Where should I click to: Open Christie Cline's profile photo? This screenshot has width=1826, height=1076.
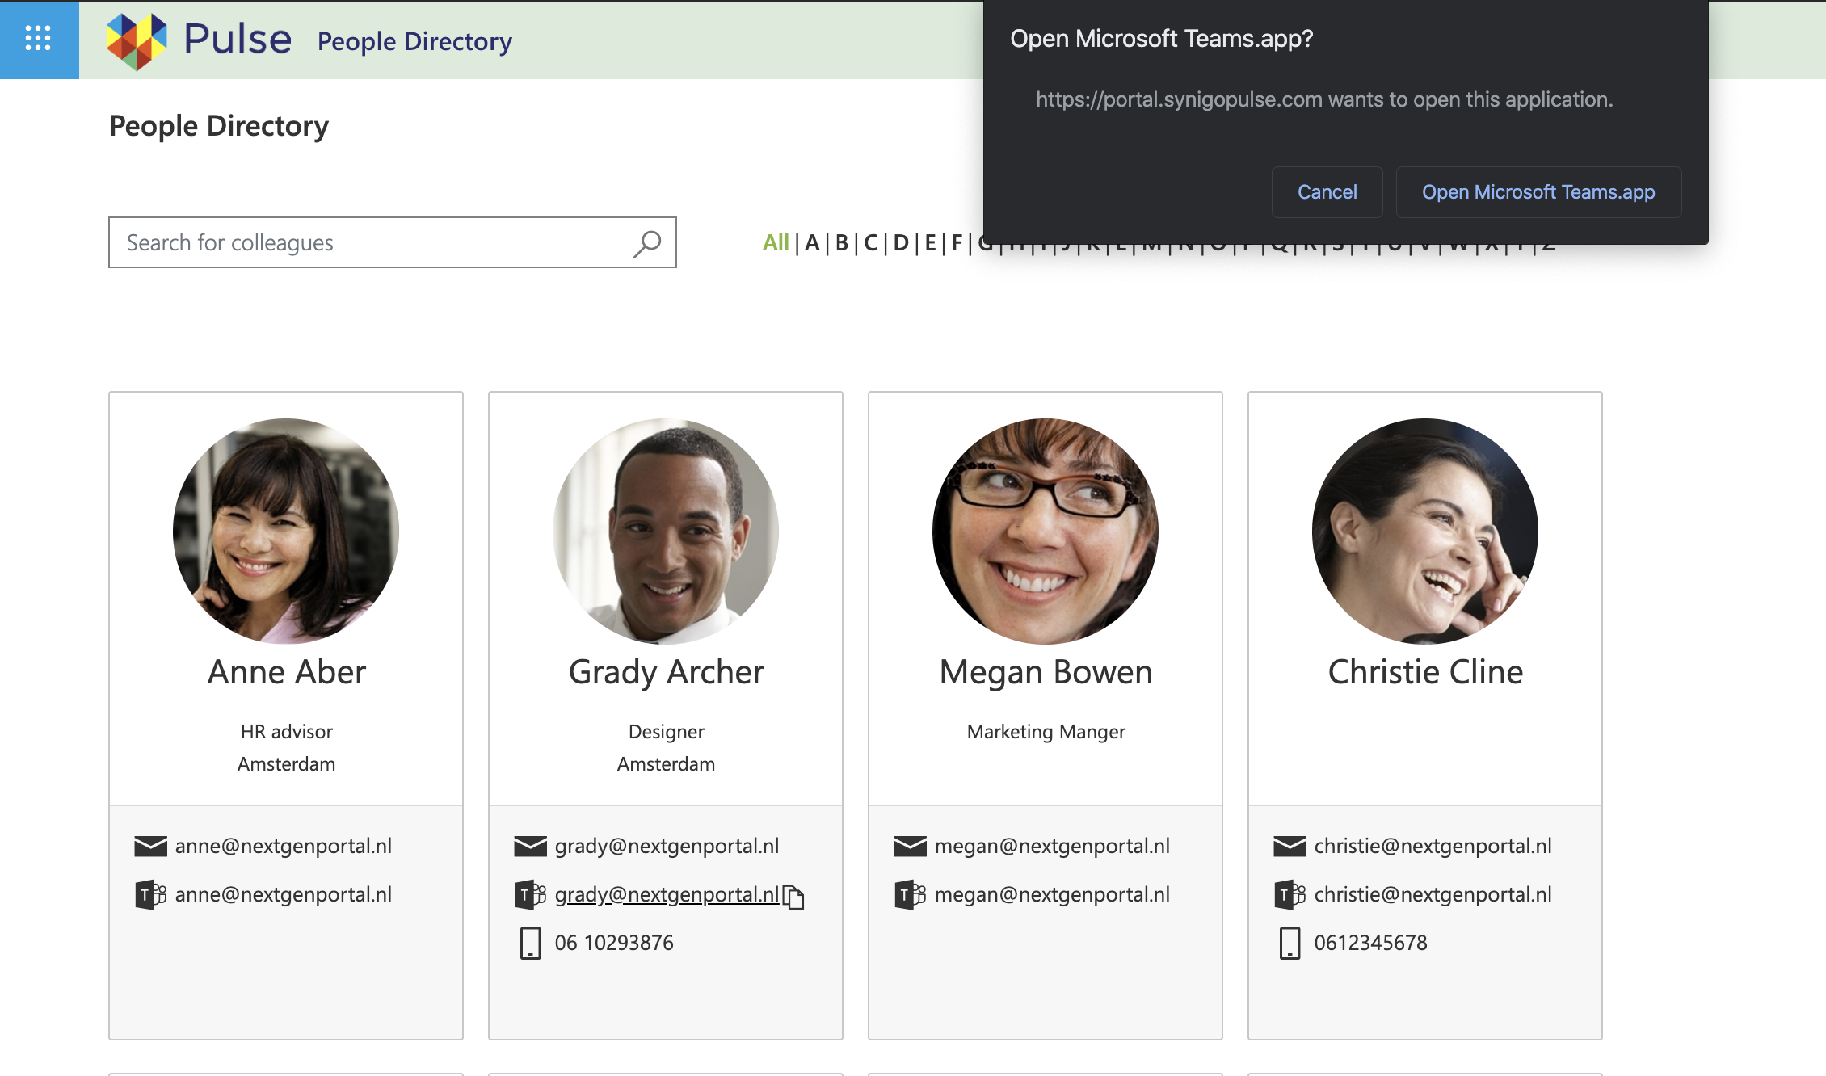(x=1425, y=531)
